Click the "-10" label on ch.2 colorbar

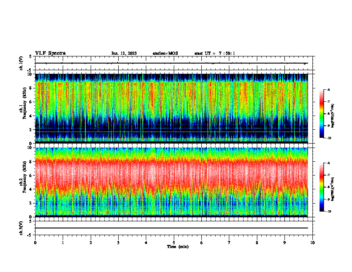point(328,212)
